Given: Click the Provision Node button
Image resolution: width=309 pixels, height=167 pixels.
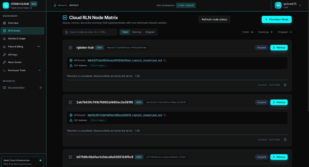Looking at the screenshot, I should pyautogui.click(x=276, y=19).
